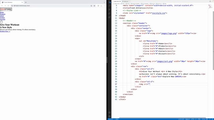The image size is (214, 120).
Task: Click the browser forward arrow
Action: (5, 6)
